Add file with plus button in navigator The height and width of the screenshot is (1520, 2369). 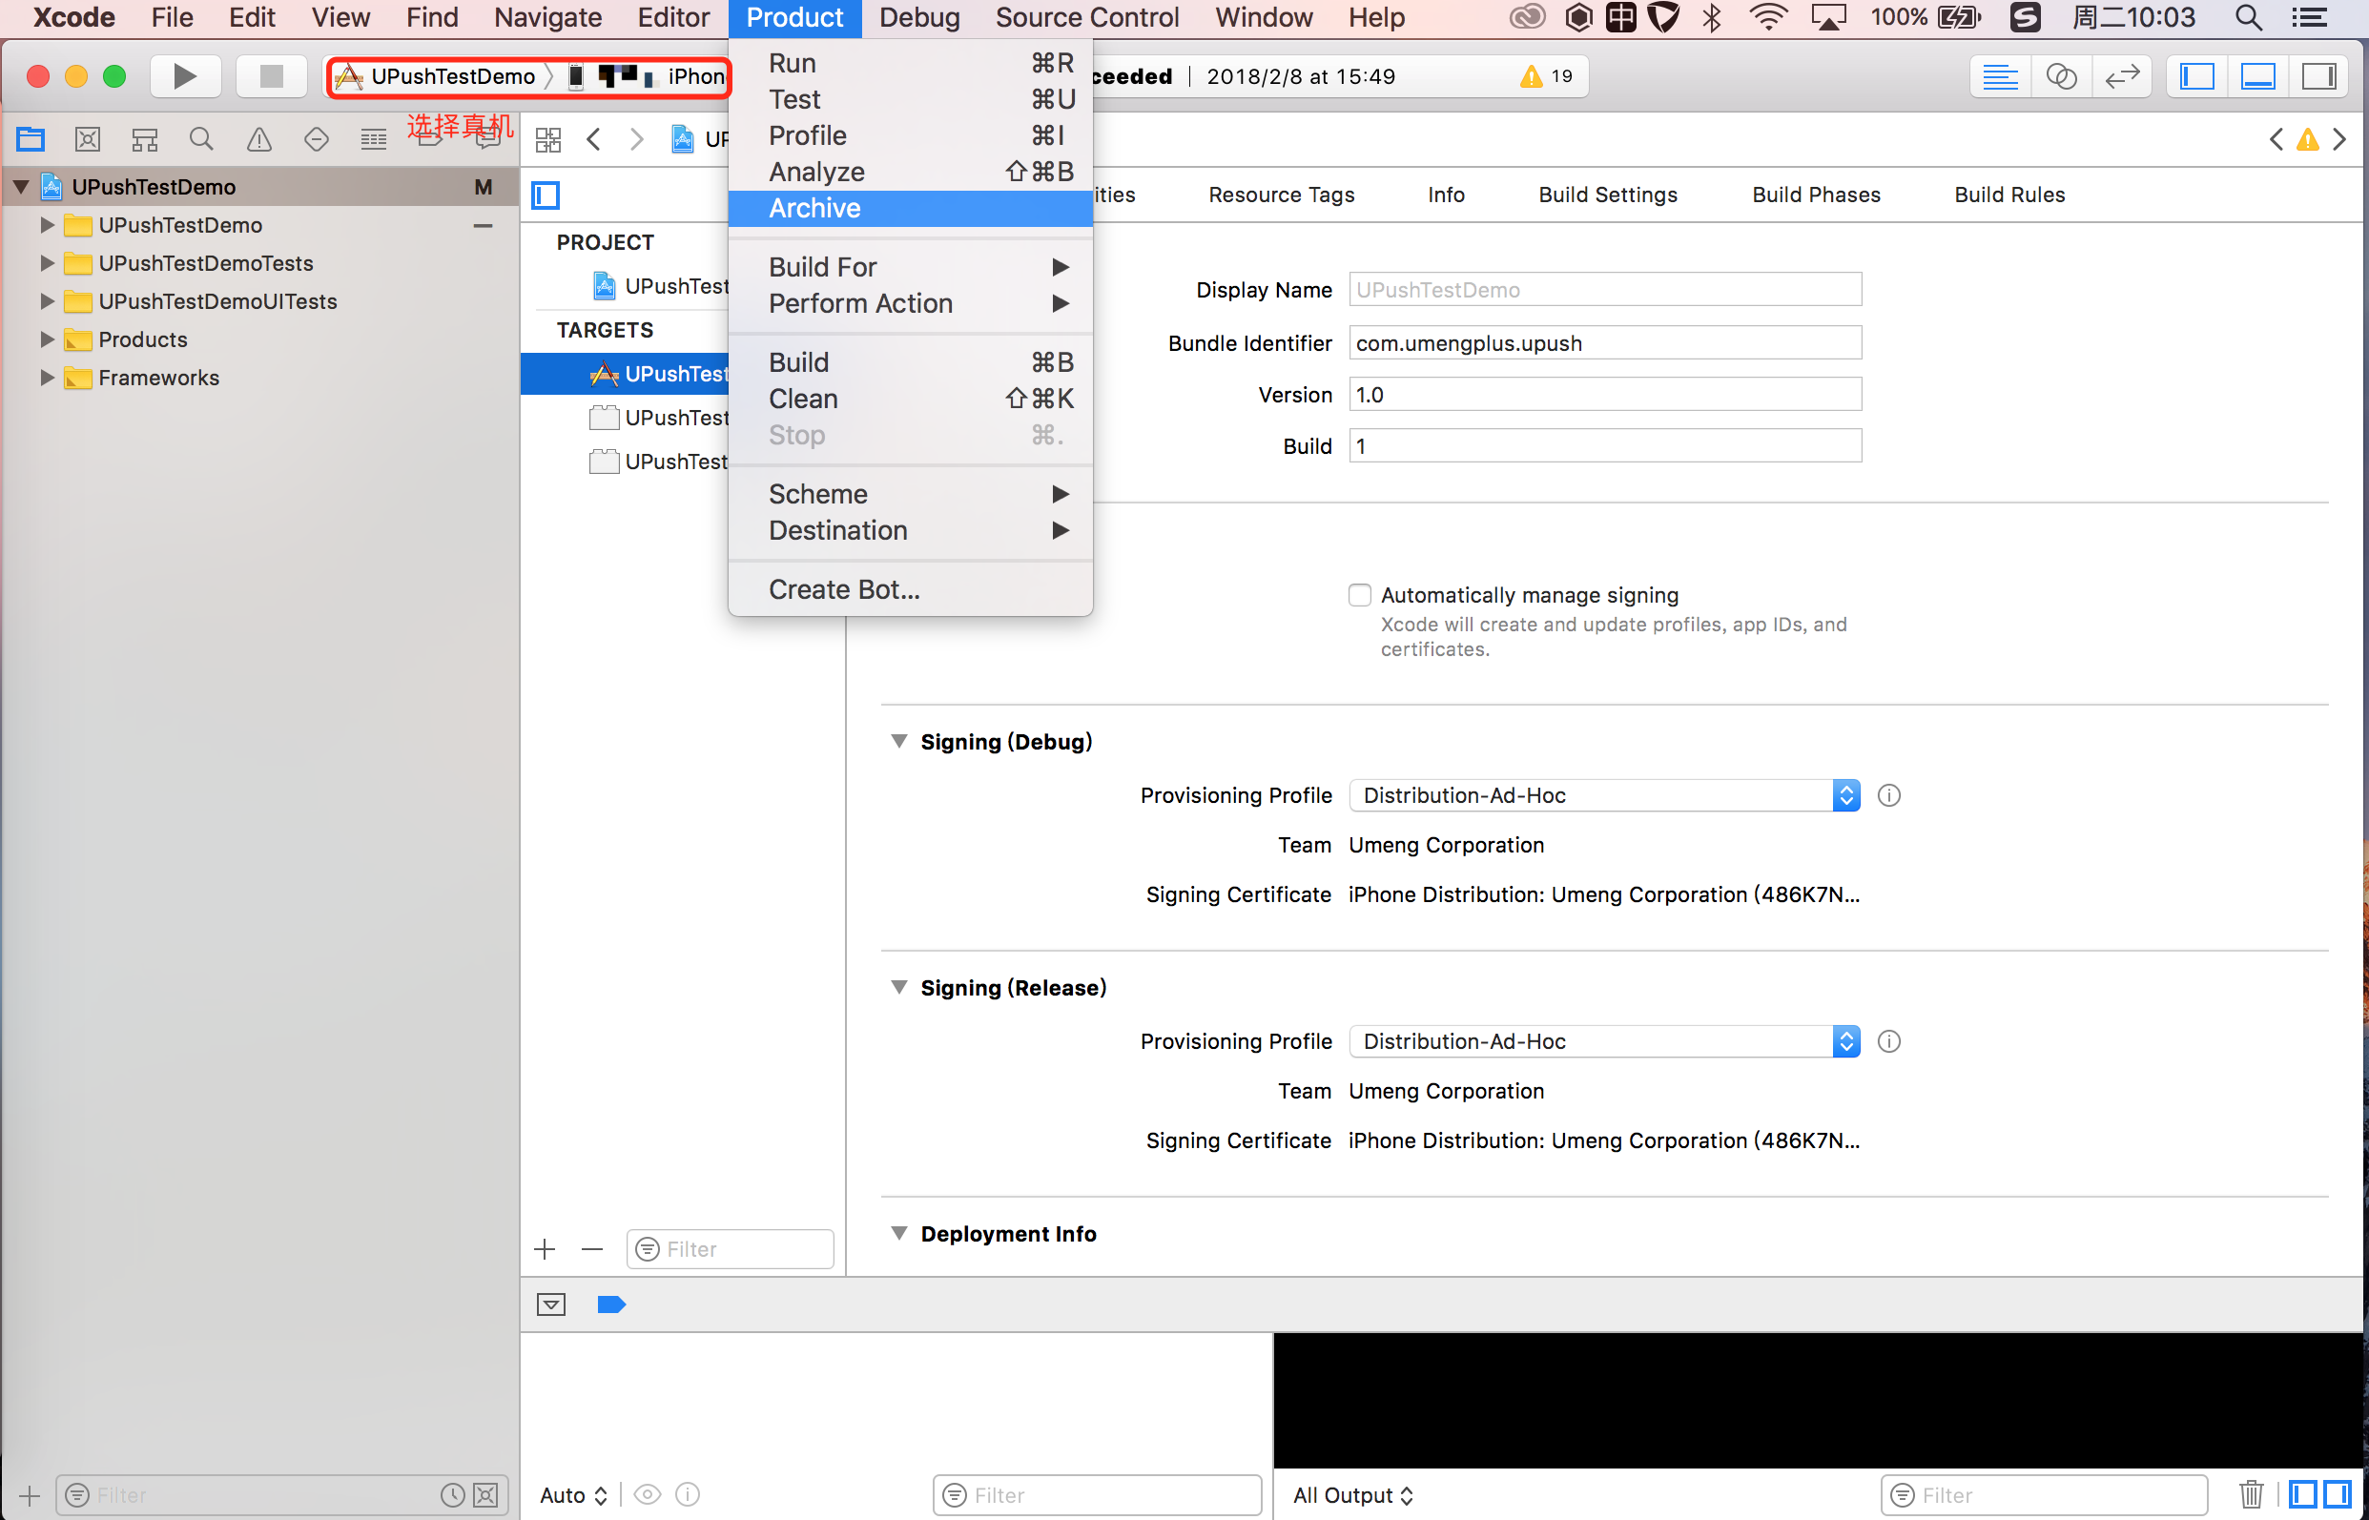30,1495
